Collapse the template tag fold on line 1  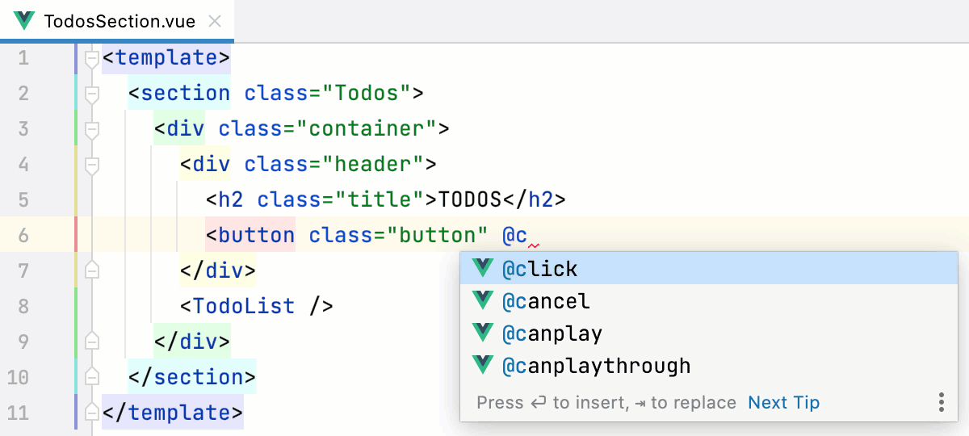click(x=92, y=58)
